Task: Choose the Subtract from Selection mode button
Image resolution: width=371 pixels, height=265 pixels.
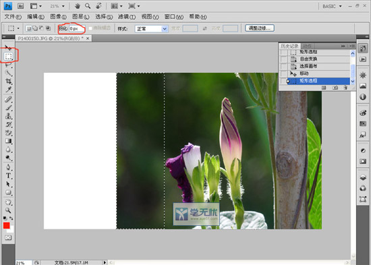Action: (41, 28)
